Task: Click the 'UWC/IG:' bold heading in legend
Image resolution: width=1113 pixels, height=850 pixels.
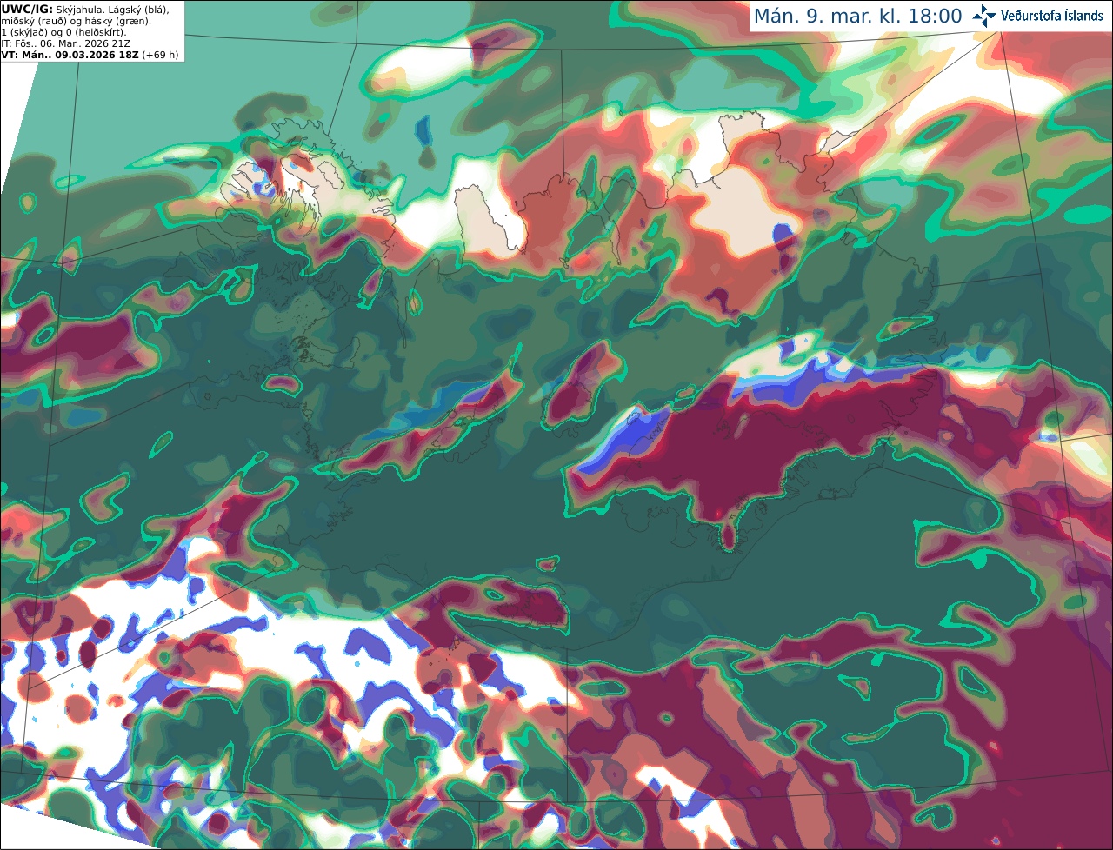Action: [27, 9]
